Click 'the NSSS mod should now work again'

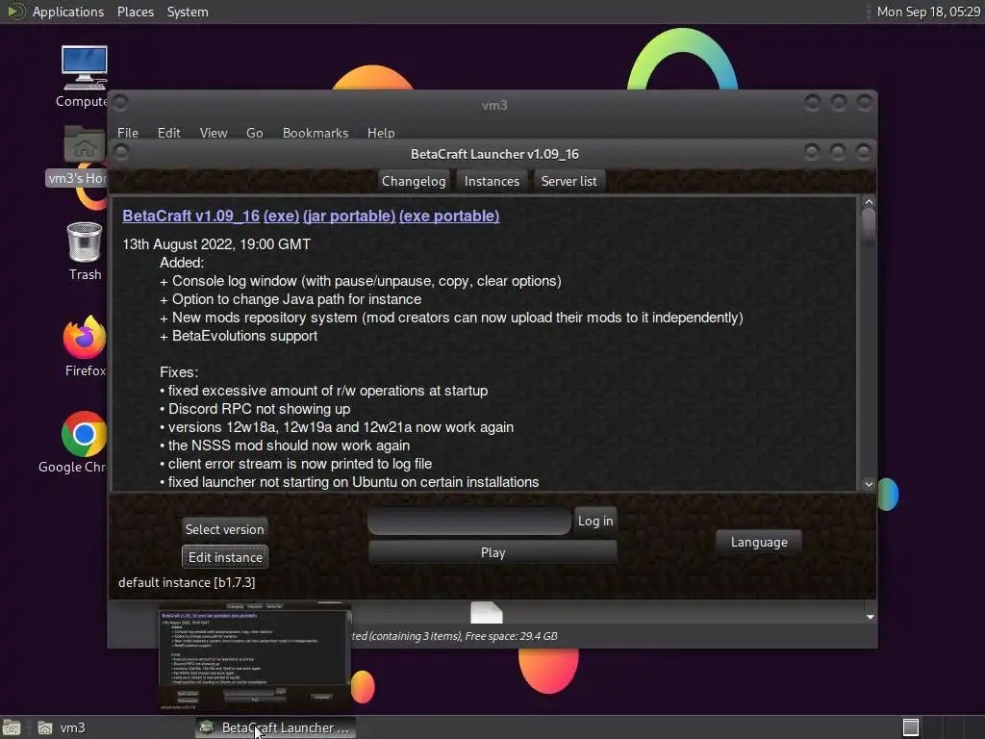pos(285,446)
